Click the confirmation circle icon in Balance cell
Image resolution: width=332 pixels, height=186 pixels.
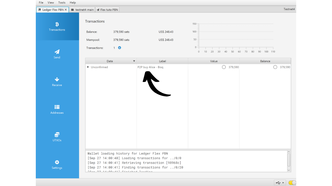pos(275,67)
